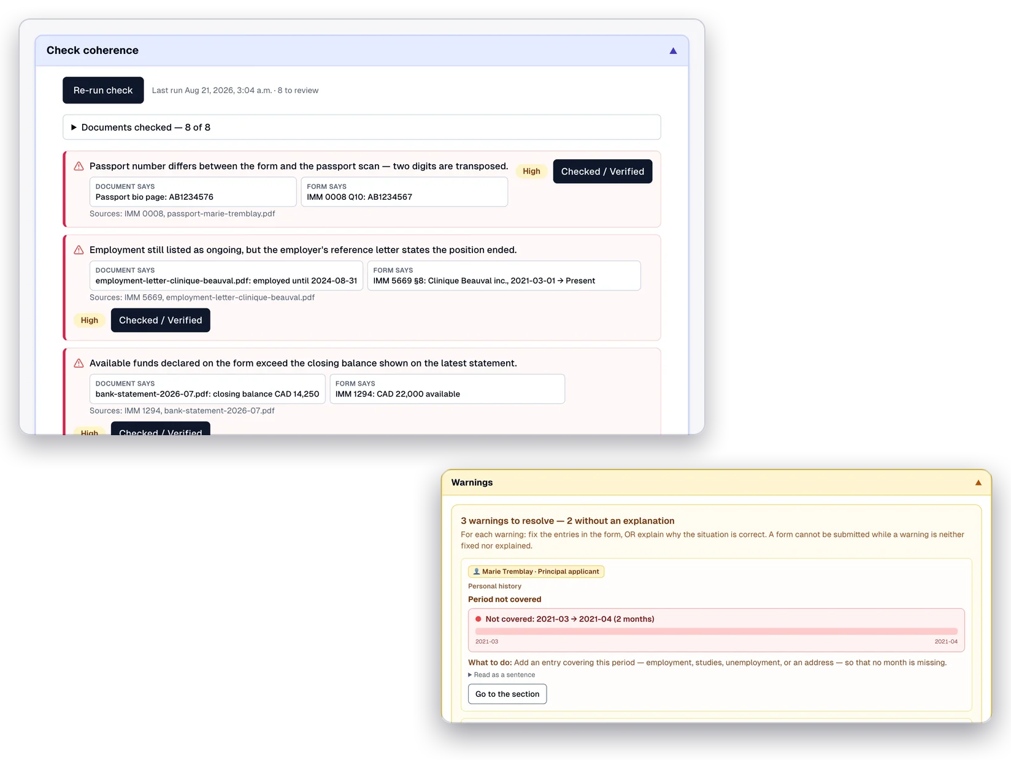
Task: Click Last run Aug 21, 2026 status text
Action: (x=235, y=90)
